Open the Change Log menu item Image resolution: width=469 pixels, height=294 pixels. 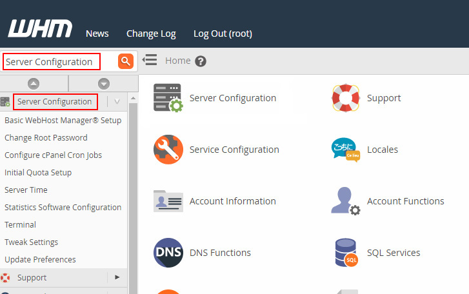151,34
